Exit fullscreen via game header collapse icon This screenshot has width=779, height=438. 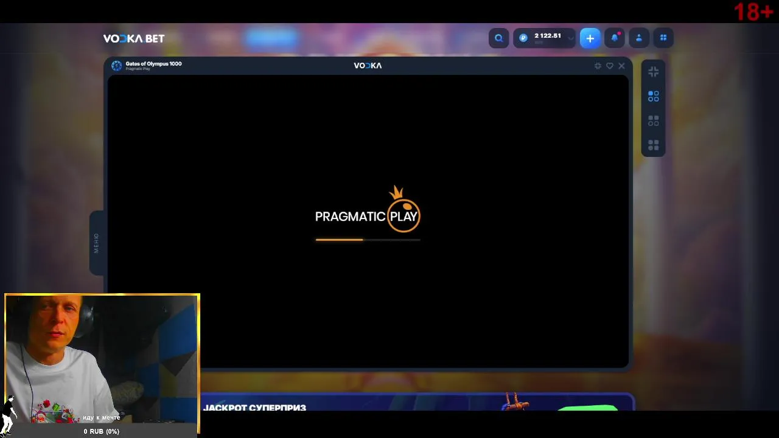598,66
